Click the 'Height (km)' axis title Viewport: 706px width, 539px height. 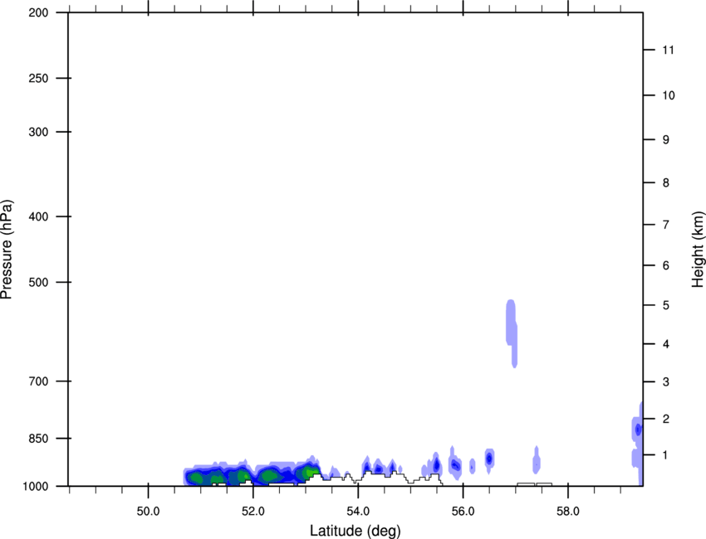point(698,250)
